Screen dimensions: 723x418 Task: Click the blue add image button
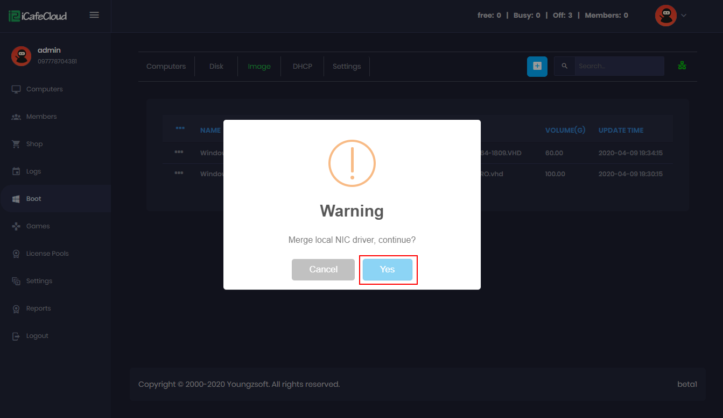[537, 67]
